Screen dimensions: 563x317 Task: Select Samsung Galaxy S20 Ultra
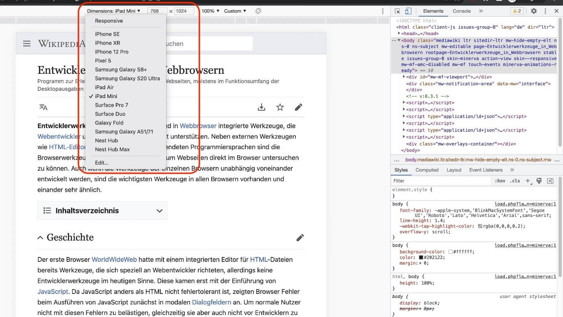click(128, 79)
